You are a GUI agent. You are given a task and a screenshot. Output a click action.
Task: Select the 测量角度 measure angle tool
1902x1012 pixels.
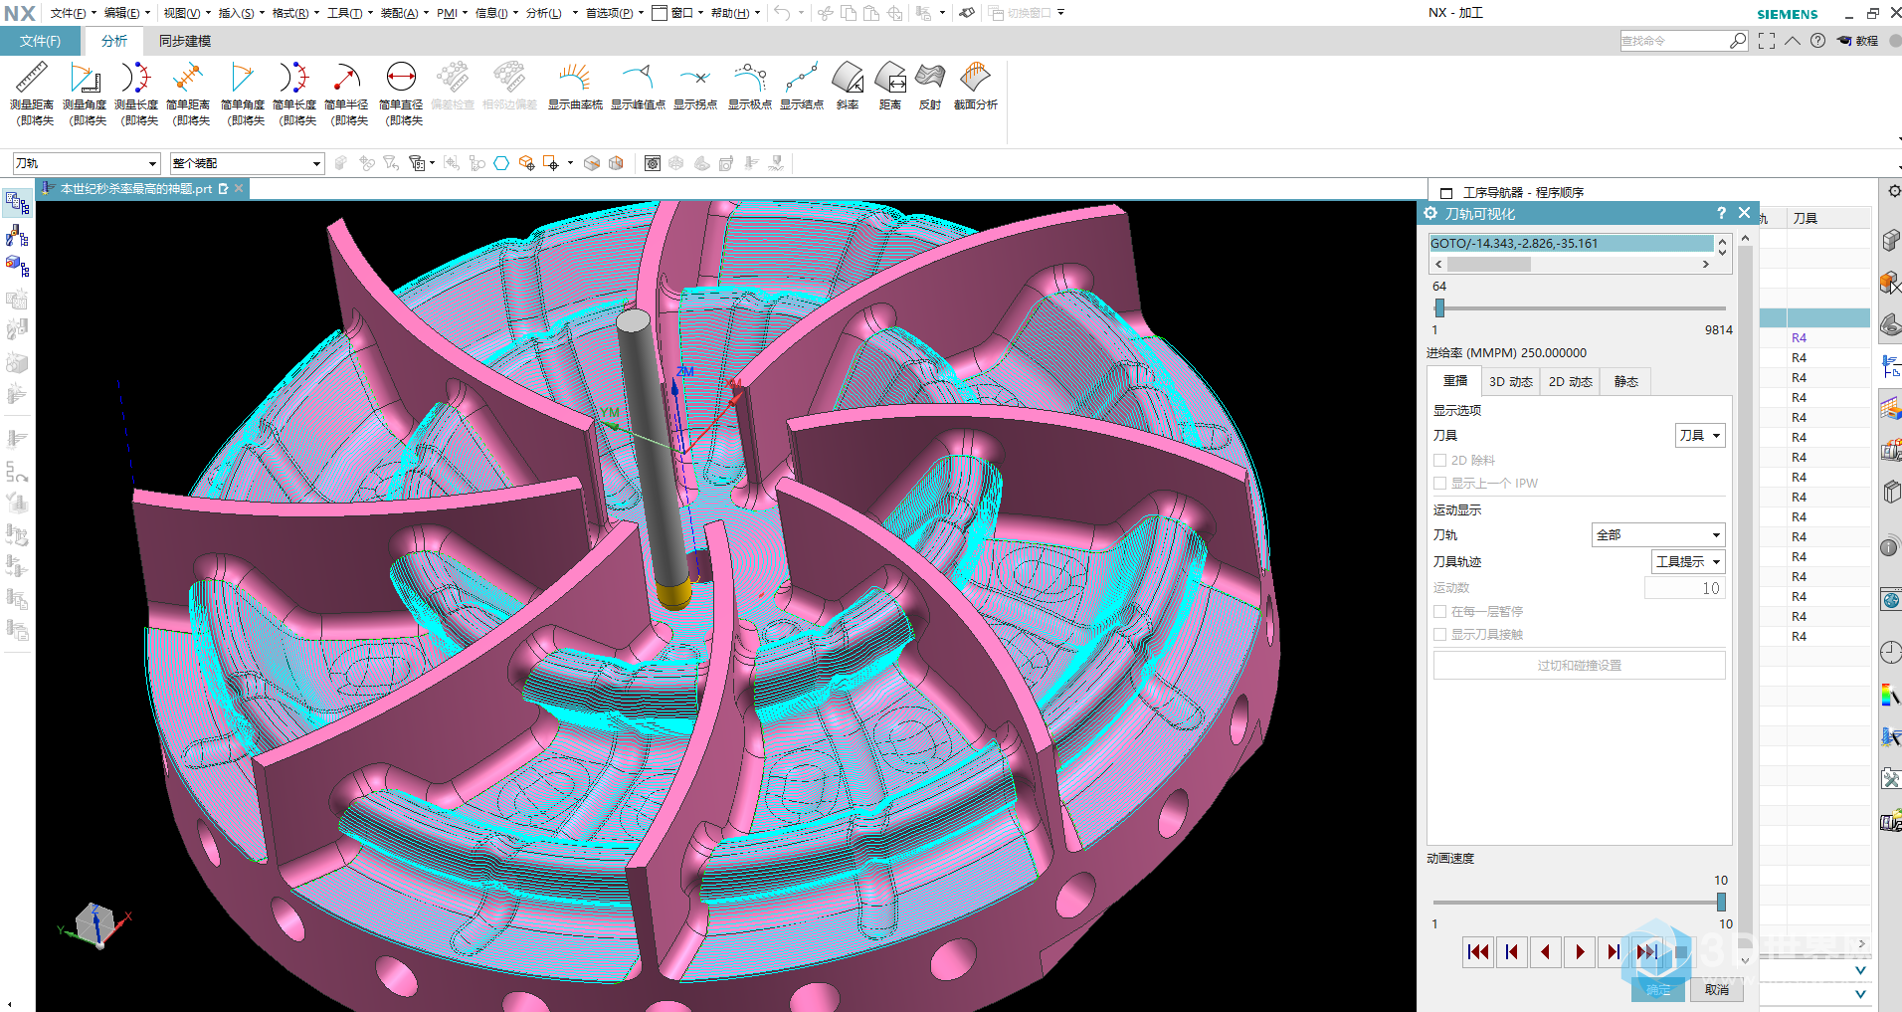(x=85, y=94)
